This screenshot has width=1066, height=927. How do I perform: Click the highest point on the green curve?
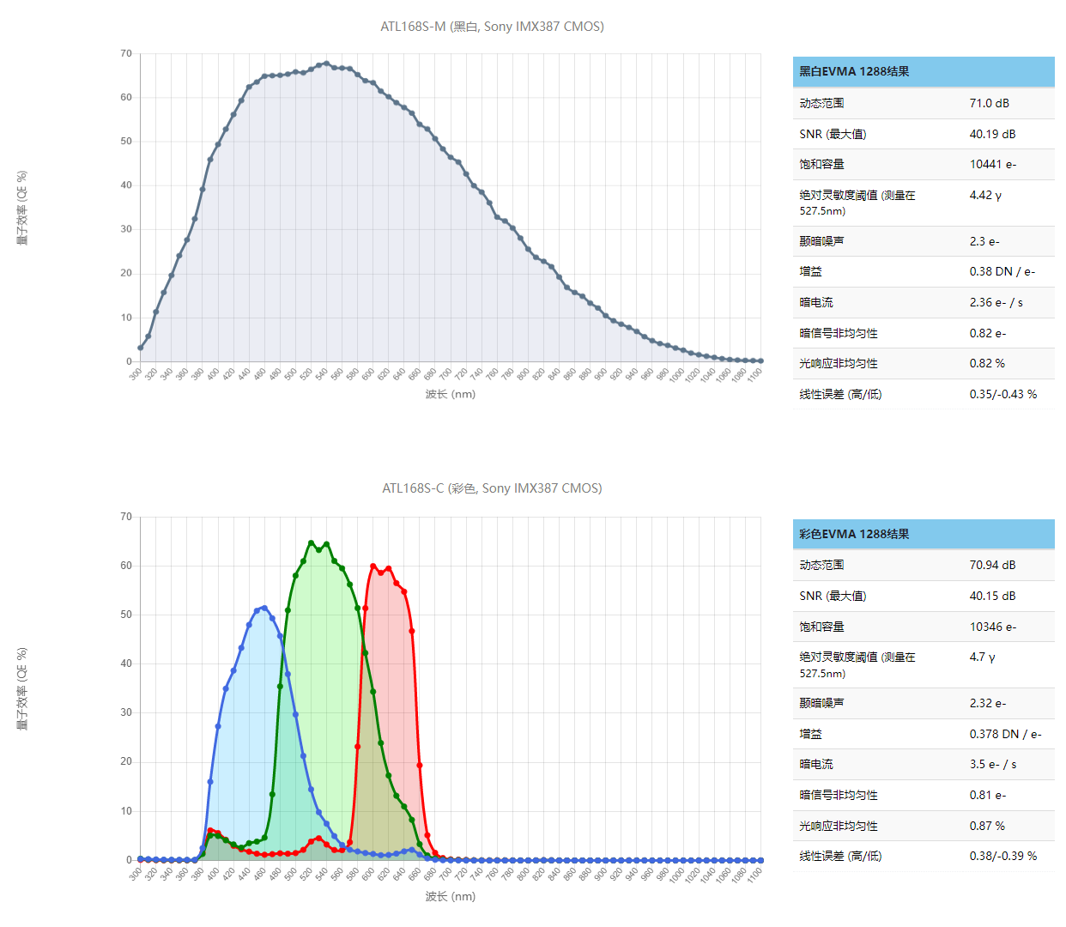coord(311,543)
